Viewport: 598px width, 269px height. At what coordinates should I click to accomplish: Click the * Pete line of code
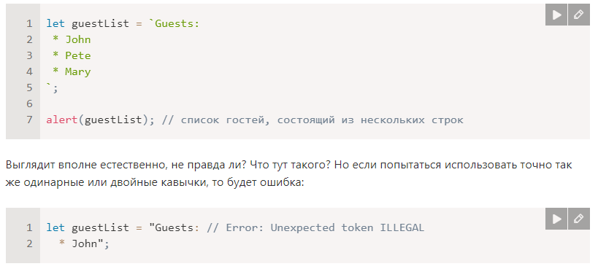(72, 55)
